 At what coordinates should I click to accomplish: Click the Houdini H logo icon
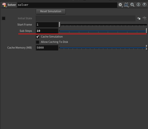coord(126,5)
